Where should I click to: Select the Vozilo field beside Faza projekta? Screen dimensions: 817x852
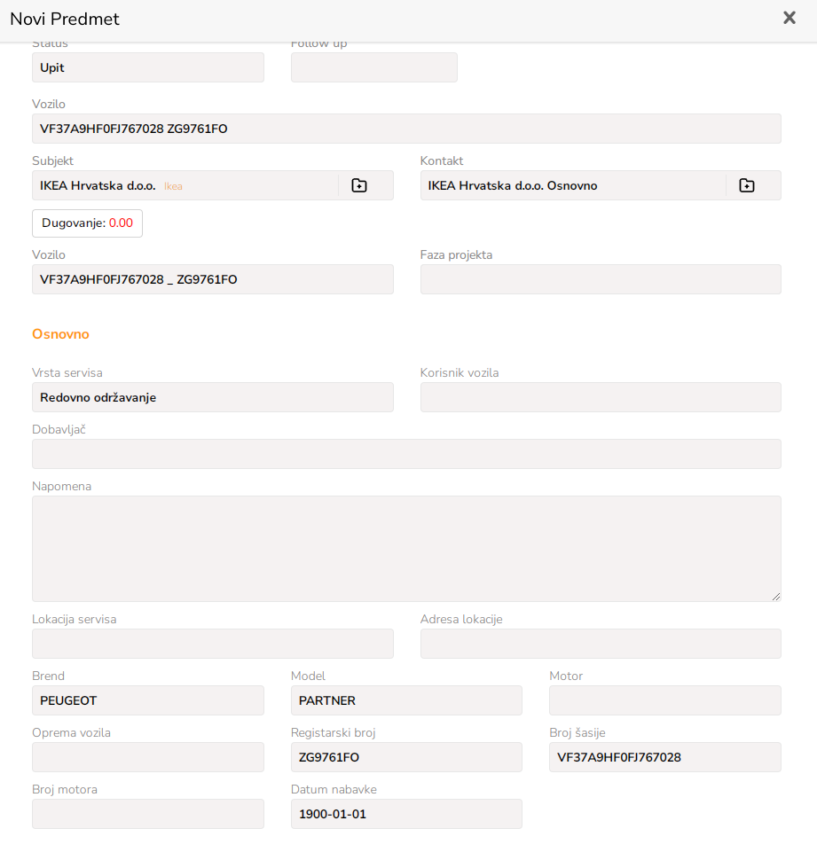pos(213,279)
